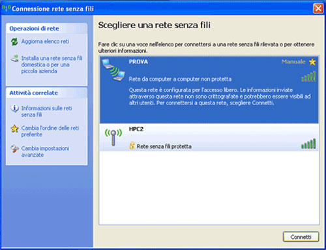Close the Connessione rete senza fili window

coord(318,8)
